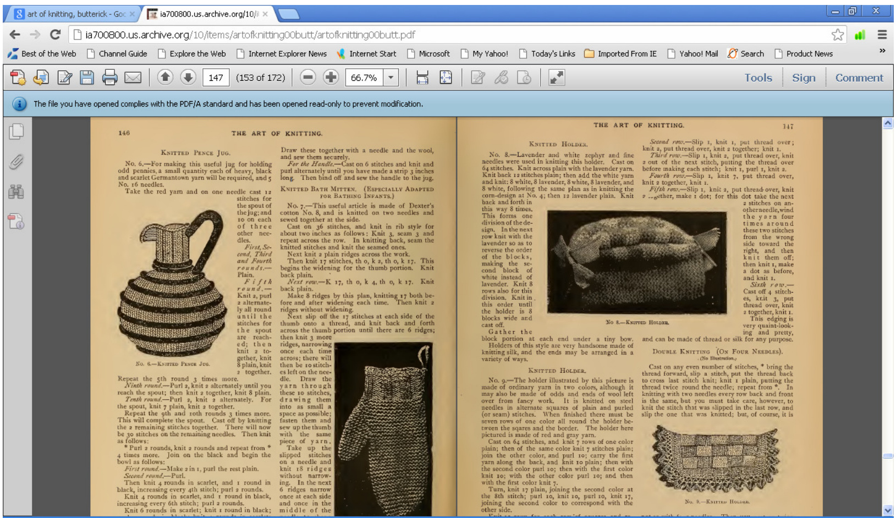The image size is (896, 518).
Task: Open the Tools pane
Action: click(x=758, y=78)
